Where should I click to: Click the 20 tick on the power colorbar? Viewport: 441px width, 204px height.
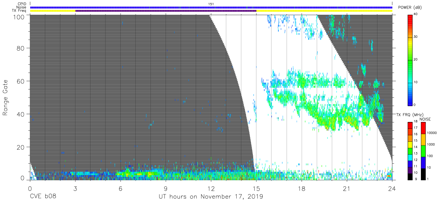tap(416, 59)
